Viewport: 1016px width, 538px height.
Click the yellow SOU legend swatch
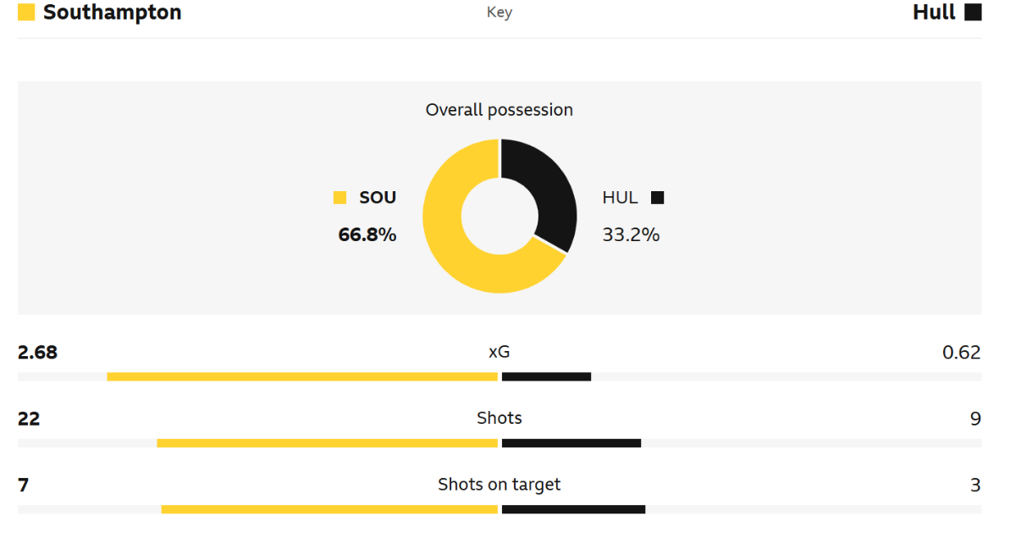click(340, 198)
